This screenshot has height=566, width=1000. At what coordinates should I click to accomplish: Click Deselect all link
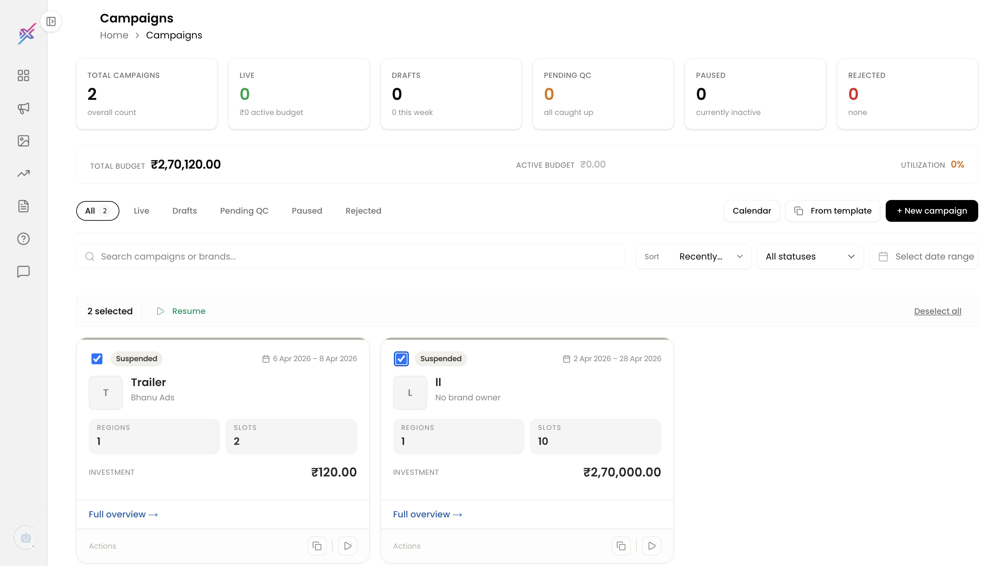(x=937, y=311)
